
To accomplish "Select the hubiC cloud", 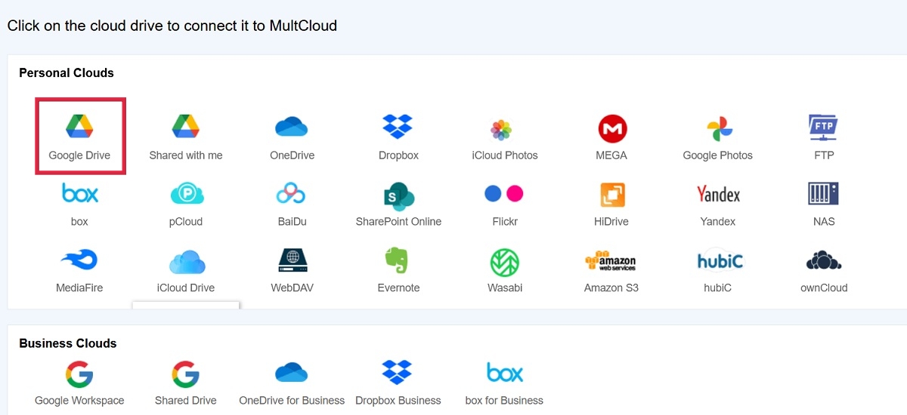I will tap(720, 270).
